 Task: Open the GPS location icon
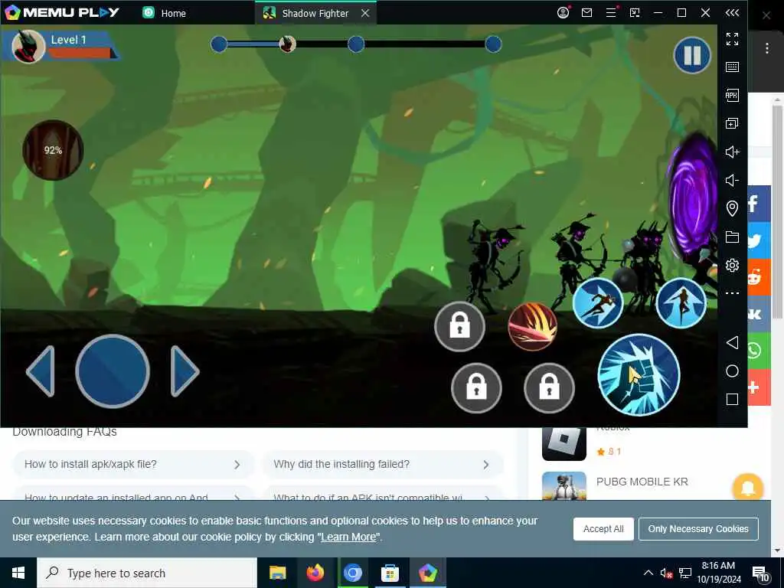click(x=732, y=208)
